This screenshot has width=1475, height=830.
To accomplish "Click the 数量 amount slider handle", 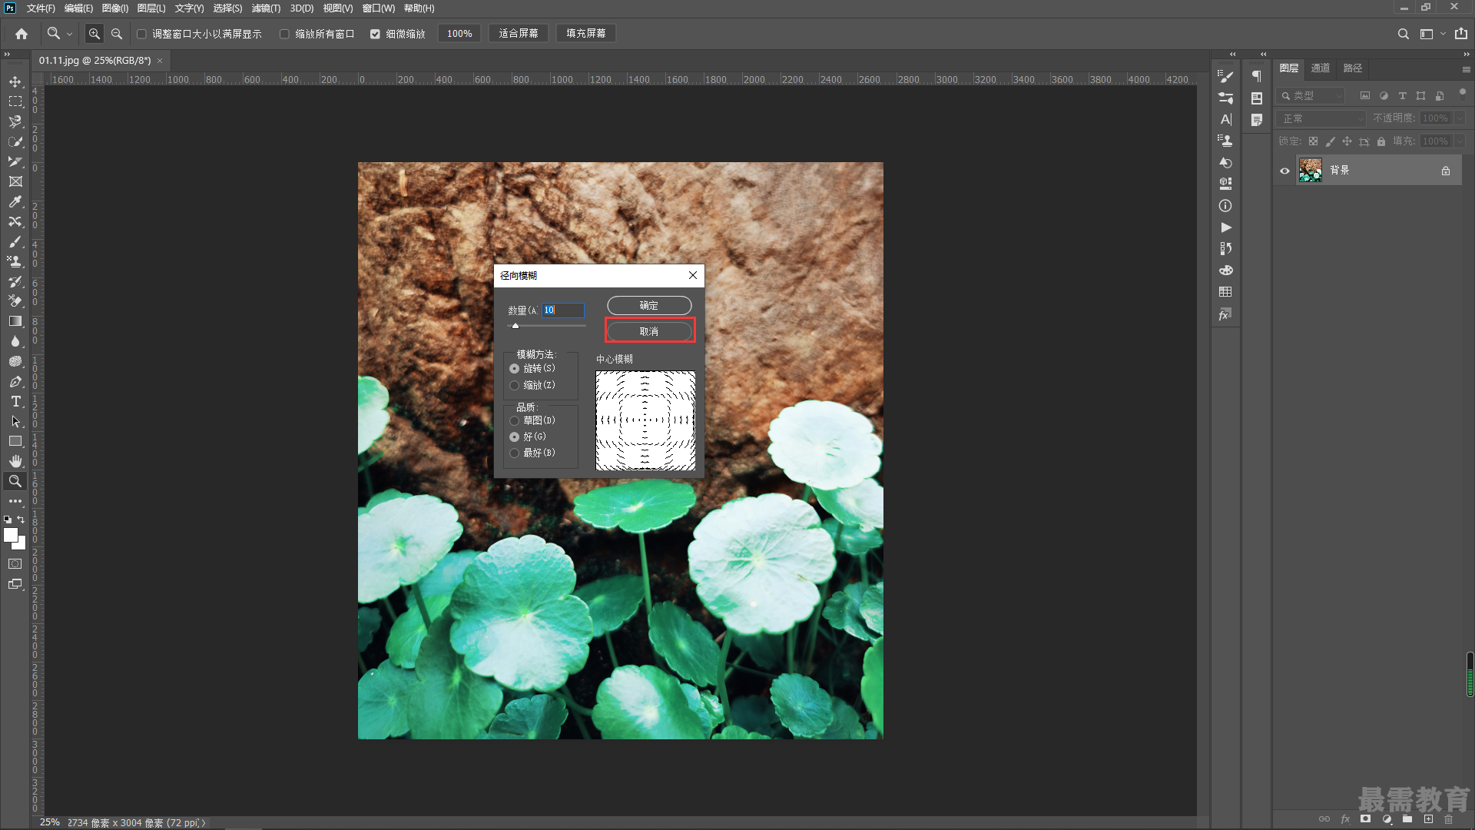I will [515, 326].
